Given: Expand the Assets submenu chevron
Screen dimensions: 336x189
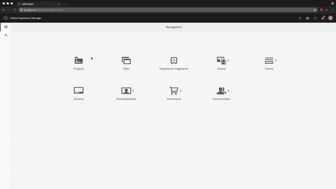Looking at the screenshot, I should point(228,61).
